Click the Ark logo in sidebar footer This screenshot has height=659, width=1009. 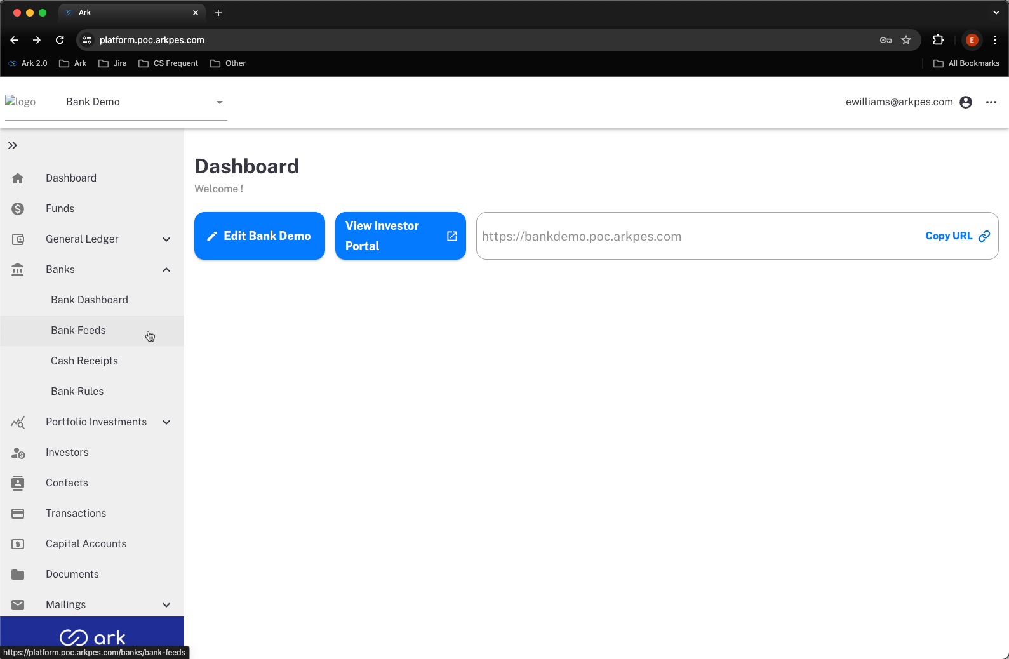tap(92, 637)
